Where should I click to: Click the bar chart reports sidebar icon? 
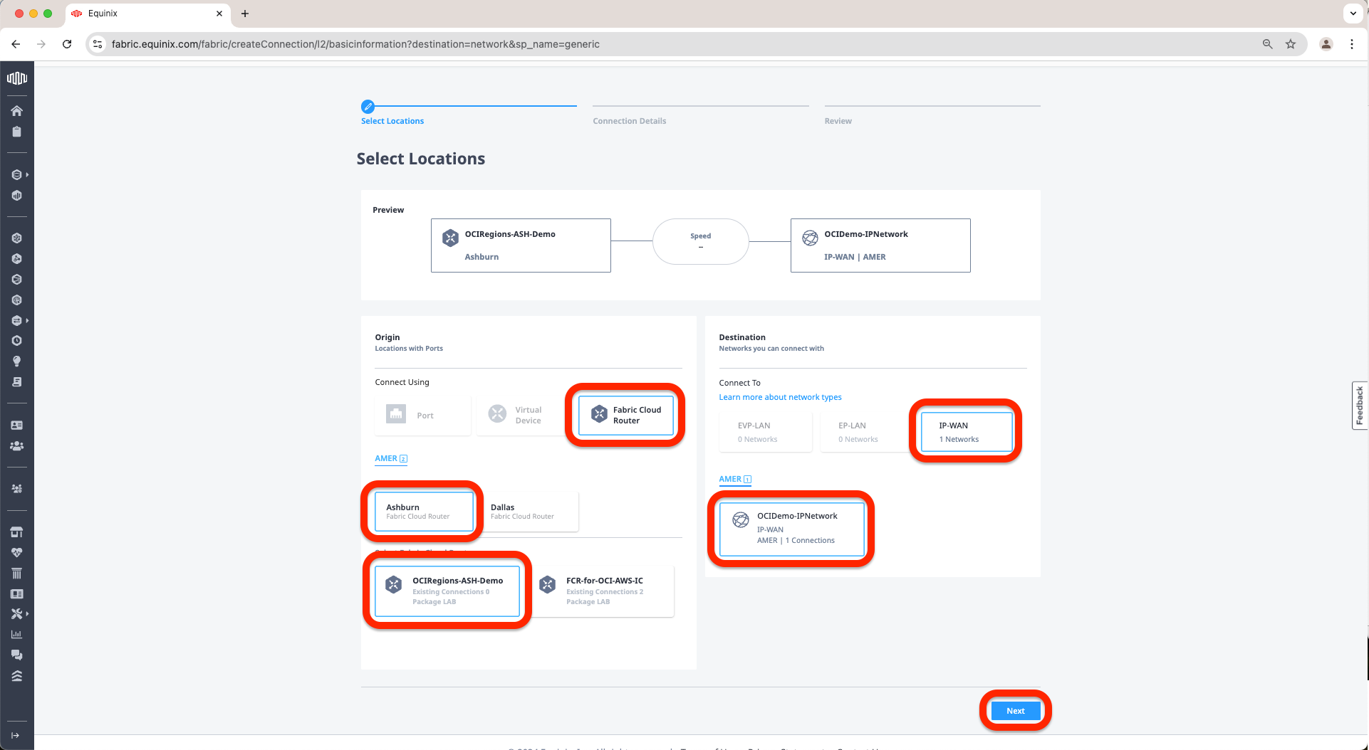[x=16, y=634]
